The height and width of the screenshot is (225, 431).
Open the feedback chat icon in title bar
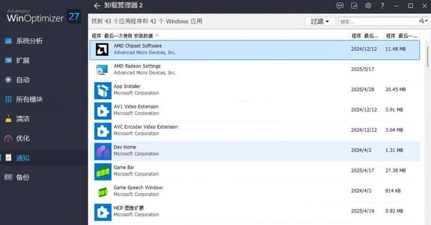point(340,6)
